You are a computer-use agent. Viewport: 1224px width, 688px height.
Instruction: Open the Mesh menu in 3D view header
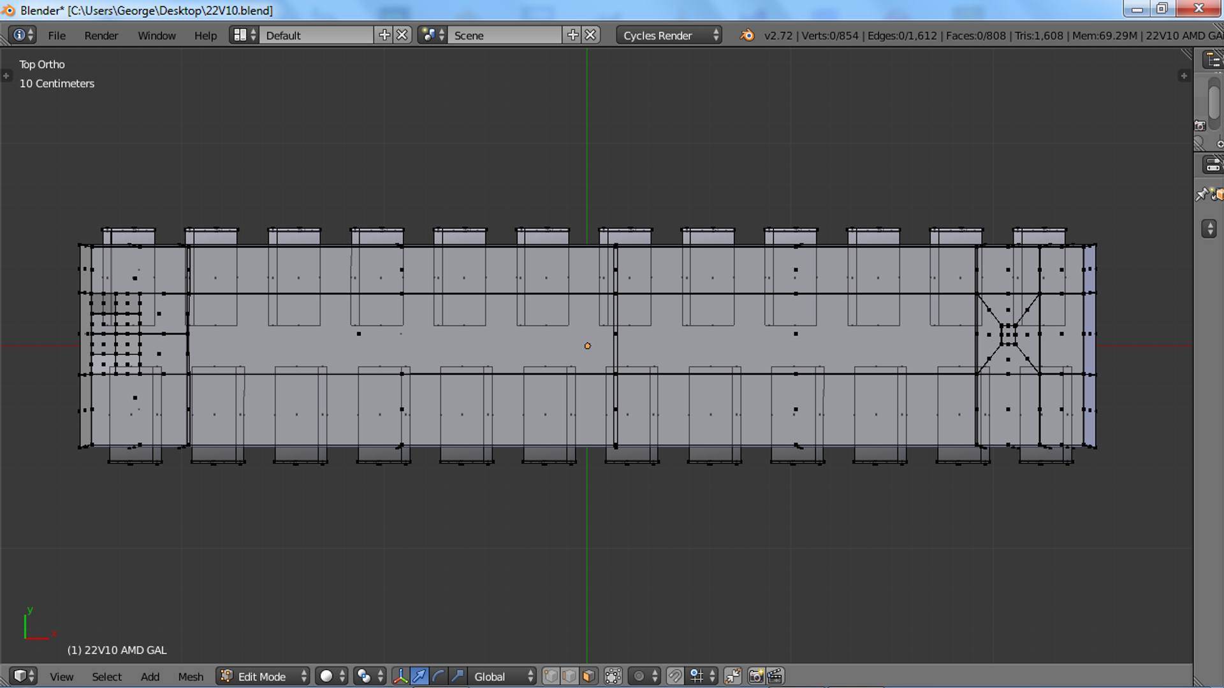tap(191, 677)
